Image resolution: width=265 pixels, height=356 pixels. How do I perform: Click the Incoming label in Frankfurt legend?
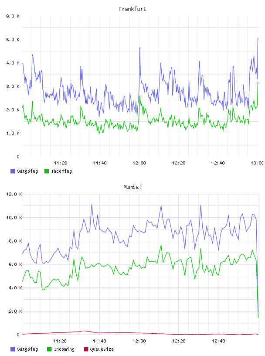[x=61, y=171]
